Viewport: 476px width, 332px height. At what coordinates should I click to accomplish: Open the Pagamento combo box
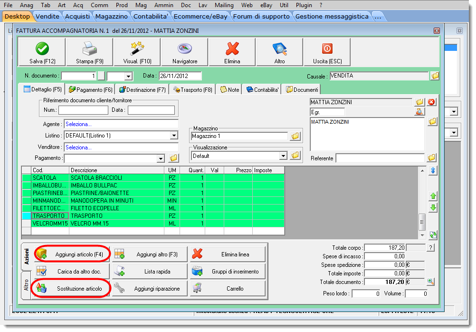click(x=161, y=158)
